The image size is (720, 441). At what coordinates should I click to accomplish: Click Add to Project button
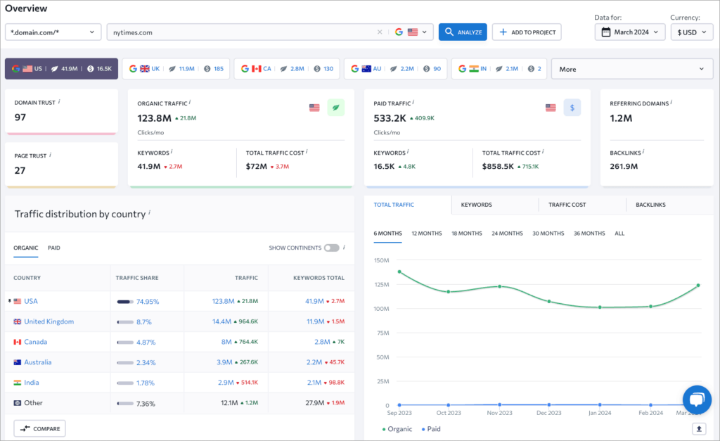(x=527, y=32)
